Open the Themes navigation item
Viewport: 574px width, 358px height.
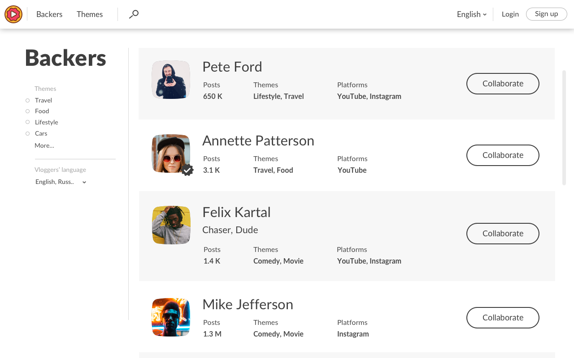[x=90, y=14]
